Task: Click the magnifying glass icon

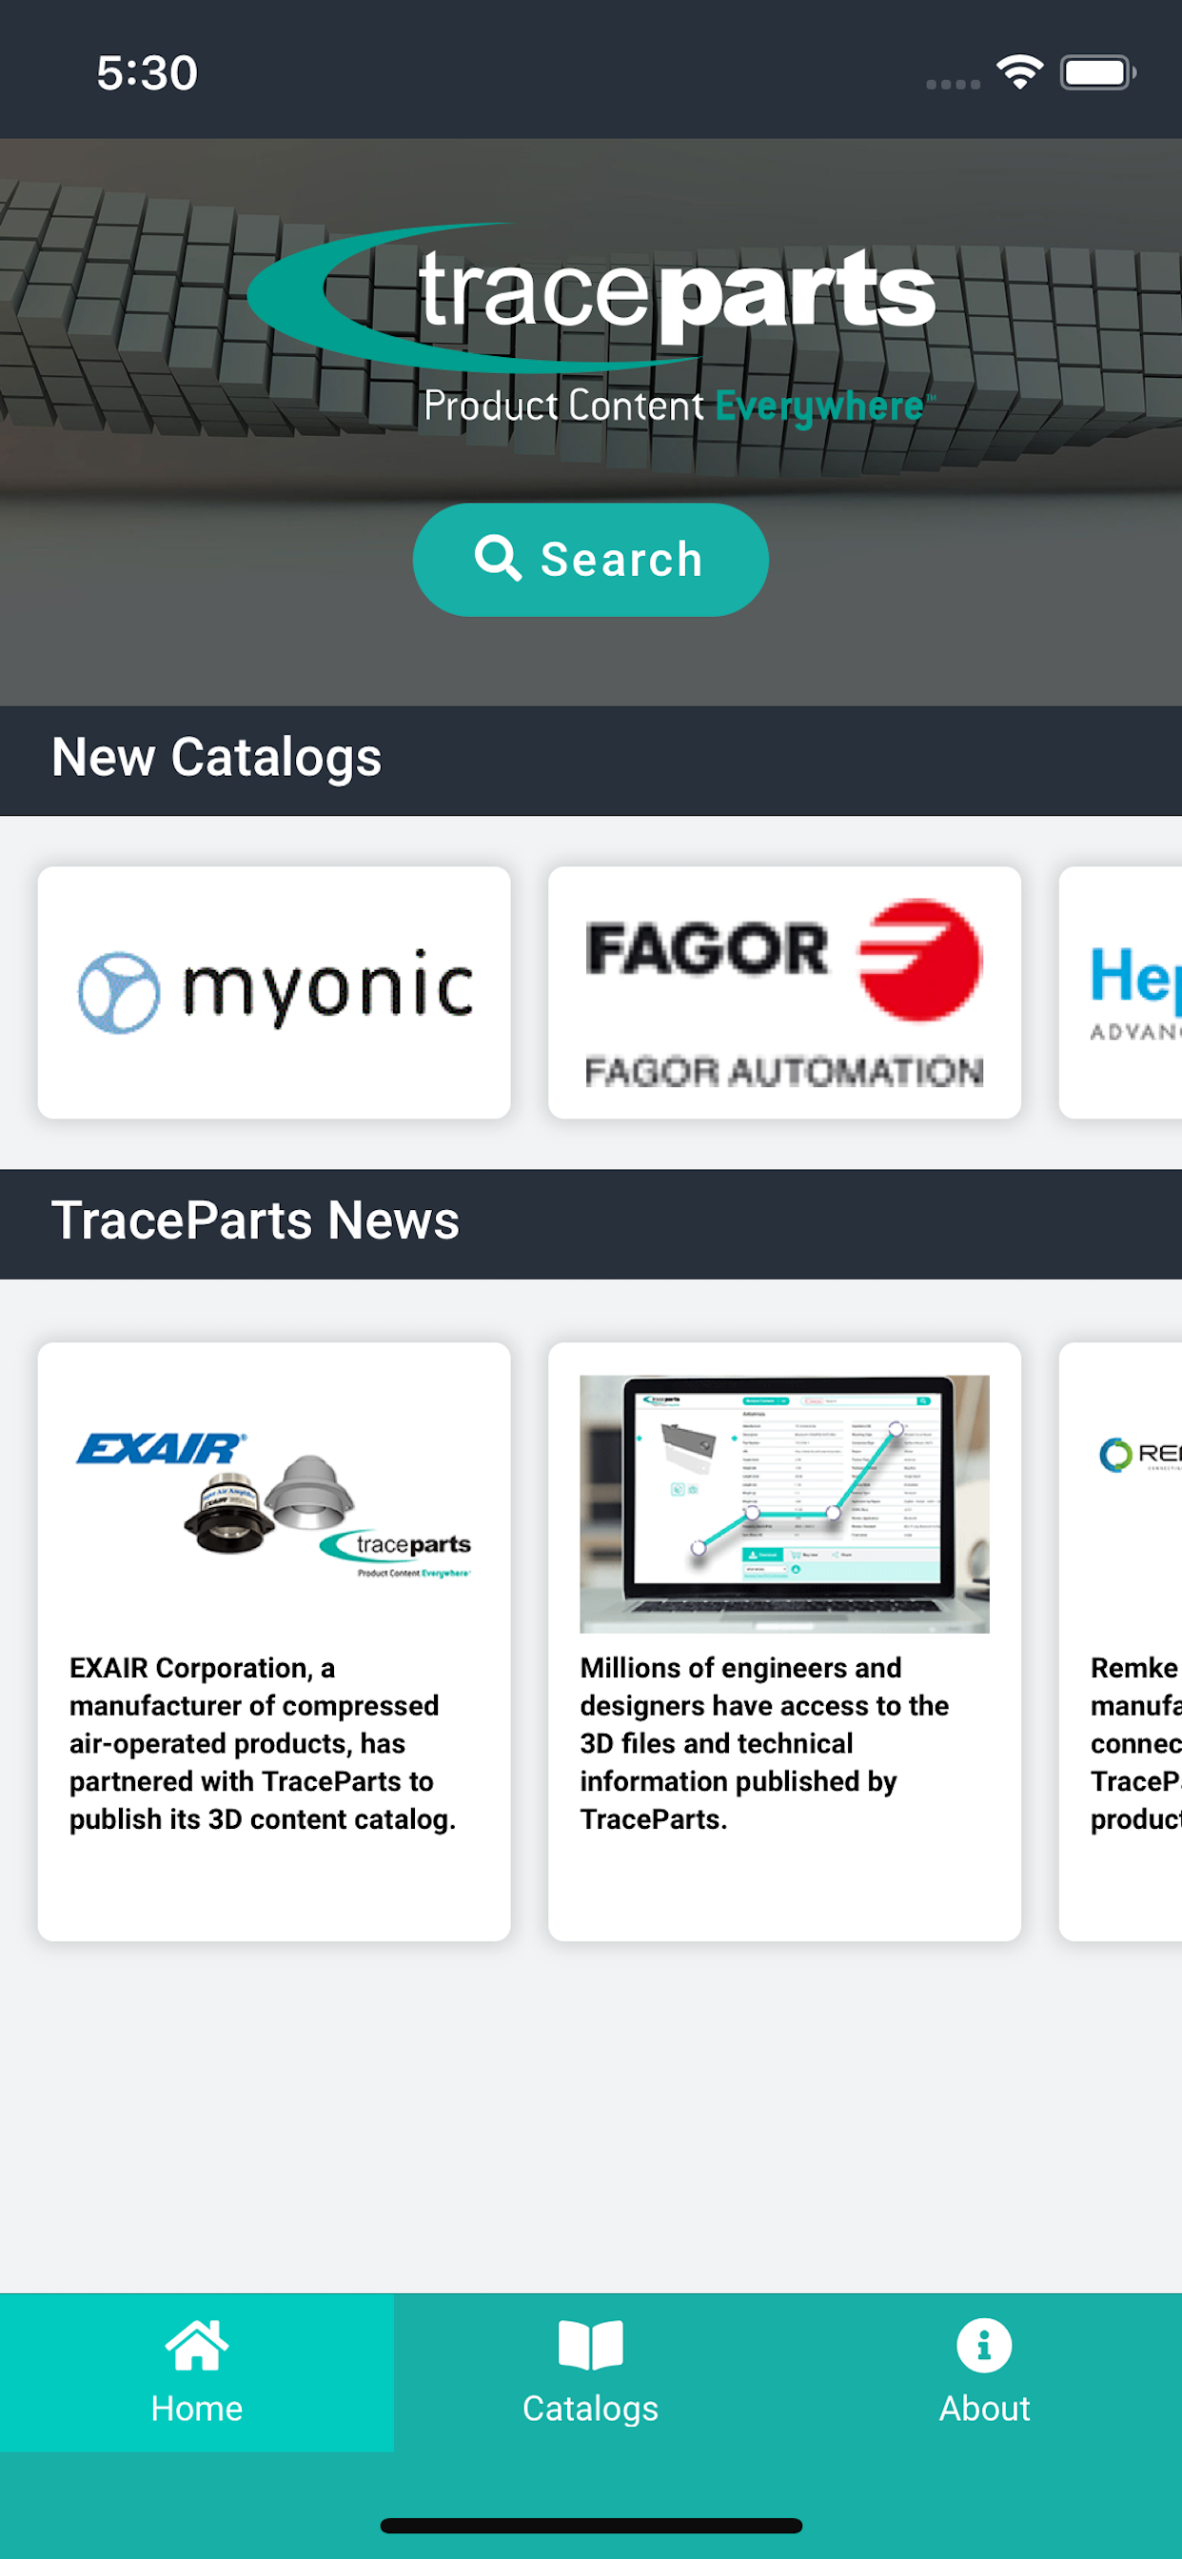Action: point(498,558)
